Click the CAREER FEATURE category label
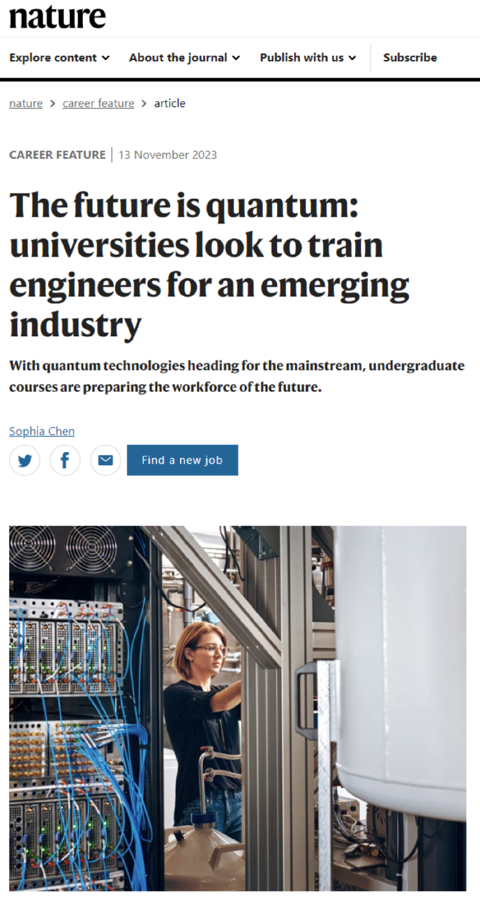Screen dimensions: 480x899 pyautogui.click(x=58, y=155)
